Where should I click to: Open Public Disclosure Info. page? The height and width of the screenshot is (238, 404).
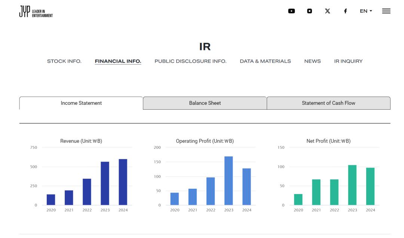(x=190, y=61)
